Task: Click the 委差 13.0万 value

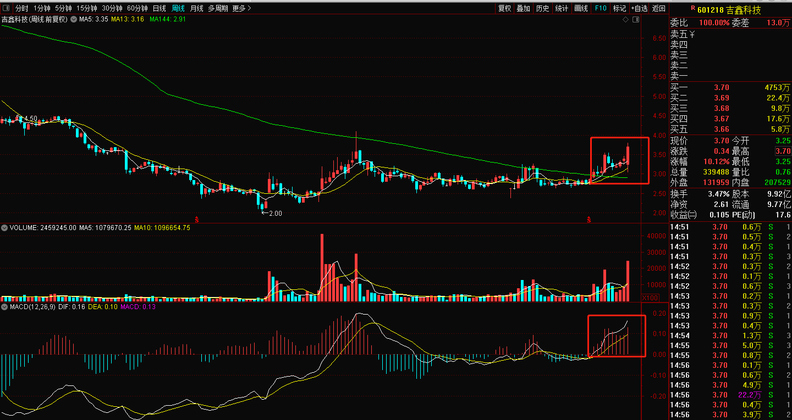Action: pos(778,23)
